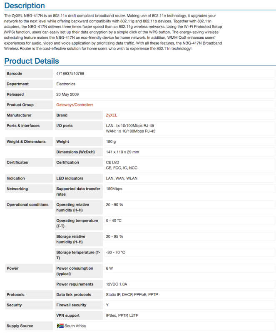Click the 150Mbps data transfer value
Viewport: 276px width, 333px height.
tap(114, 189)
